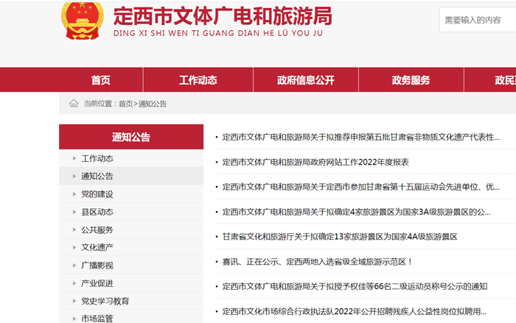Viewport: 516px width, 323px height.
Task: Click the home icon in breadcrumb
Action: pos(74,104)
